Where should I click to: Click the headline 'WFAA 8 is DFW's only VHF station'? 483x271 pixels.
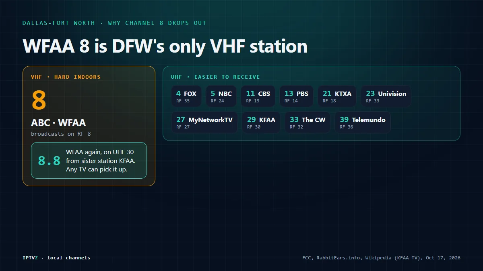tap(165, 46)
